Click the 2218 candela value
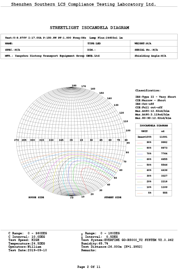Viewport: 178px width, 271px height. coord(164,181)
